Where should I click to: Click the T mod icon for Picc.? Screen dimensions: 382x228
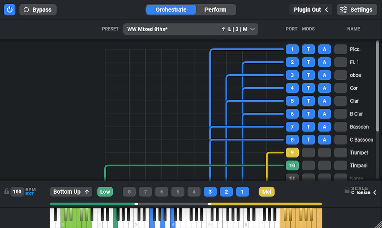click(308, 49)
